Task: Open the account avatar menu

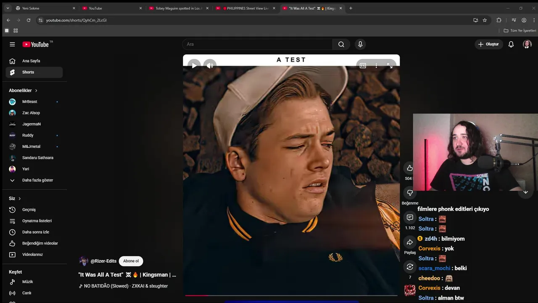Action: (x=527, y=44)
